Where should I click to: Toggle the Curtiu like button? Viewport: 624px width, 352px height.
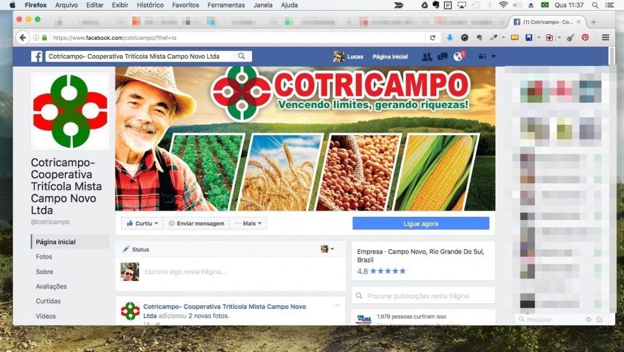click(x=142, y=223)
